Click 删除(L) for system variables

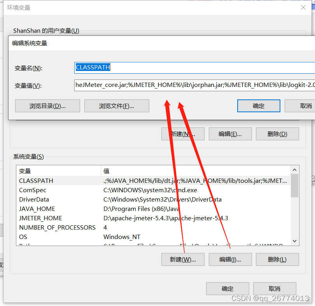[x=277, y=260]
